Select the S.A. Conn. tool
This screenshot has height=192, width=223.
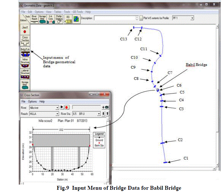[x=51, y=18]
